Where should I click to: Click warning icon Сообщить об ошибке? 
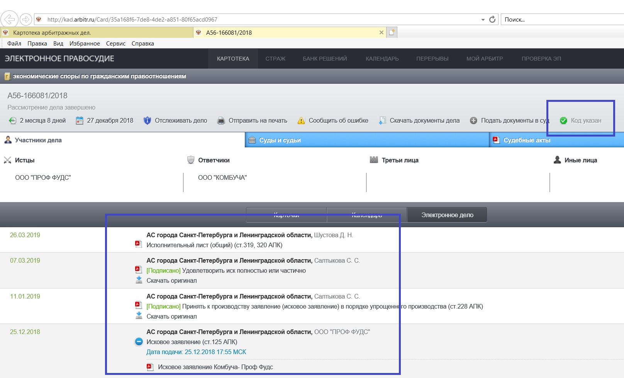[301, 121]
